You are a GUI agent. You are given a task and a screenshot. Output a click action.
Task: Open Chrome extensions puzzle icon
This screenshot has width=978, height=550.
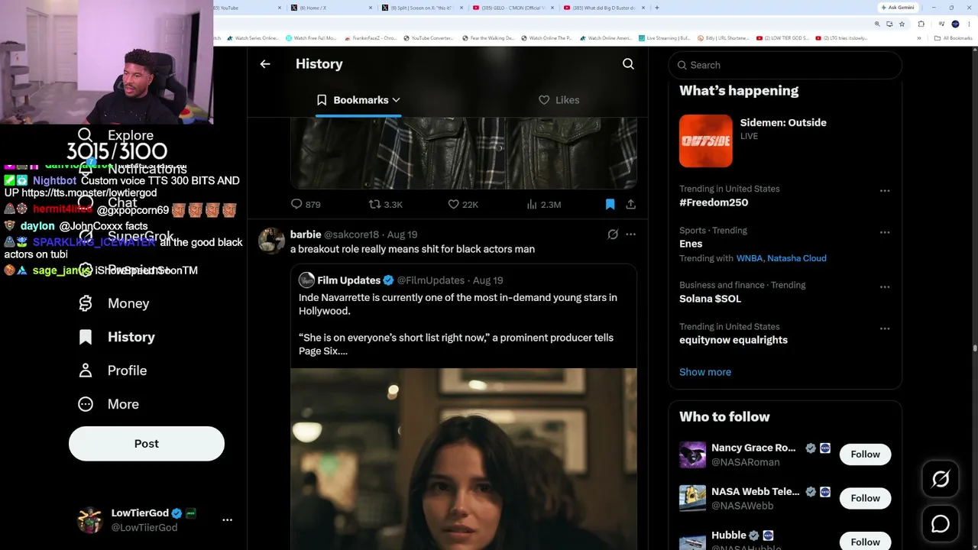[921, 24]
